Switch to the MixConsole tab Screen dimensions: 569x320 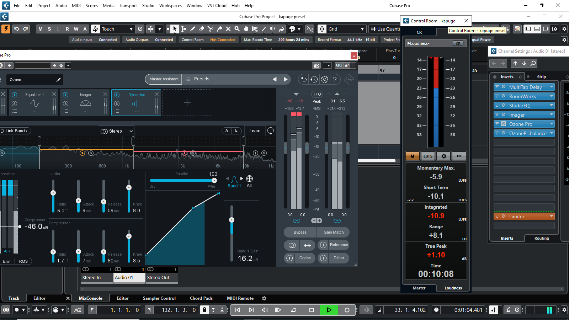(90, 298)
